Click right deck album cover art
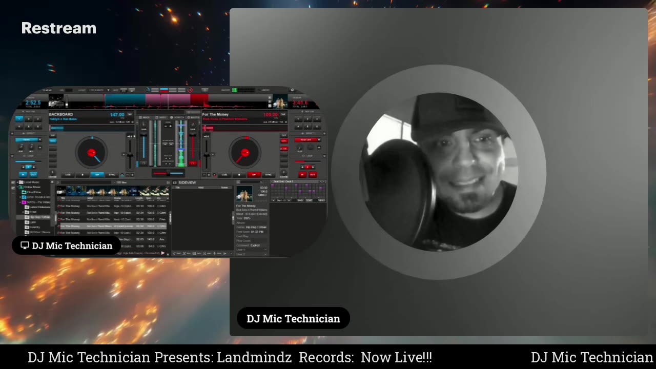The height and width of the screenshot is (369, 656). pos(280,101)
